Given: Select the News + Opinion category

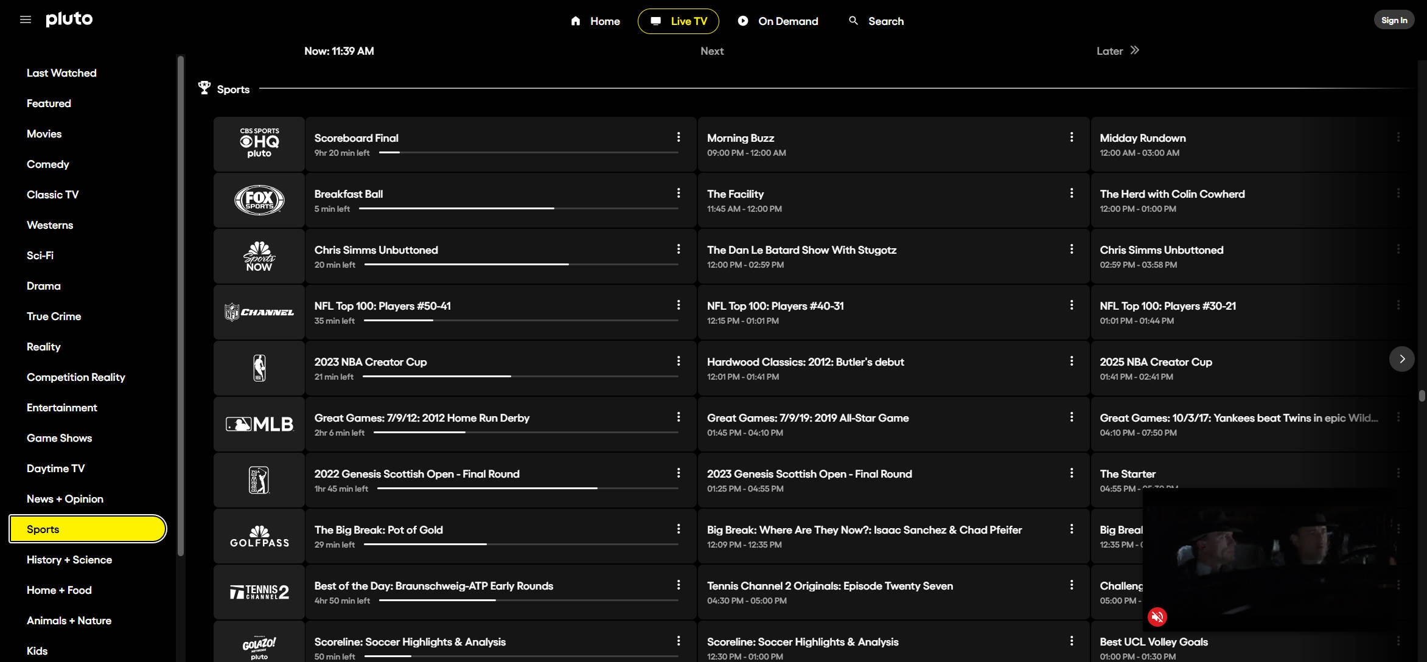Looking at the screenshot, I should click(65, 499).
